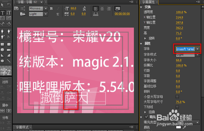Select the Path Type tool
The height and width of the screenshot is (131, 204).
pyautogui.click(x=3, y=24)
